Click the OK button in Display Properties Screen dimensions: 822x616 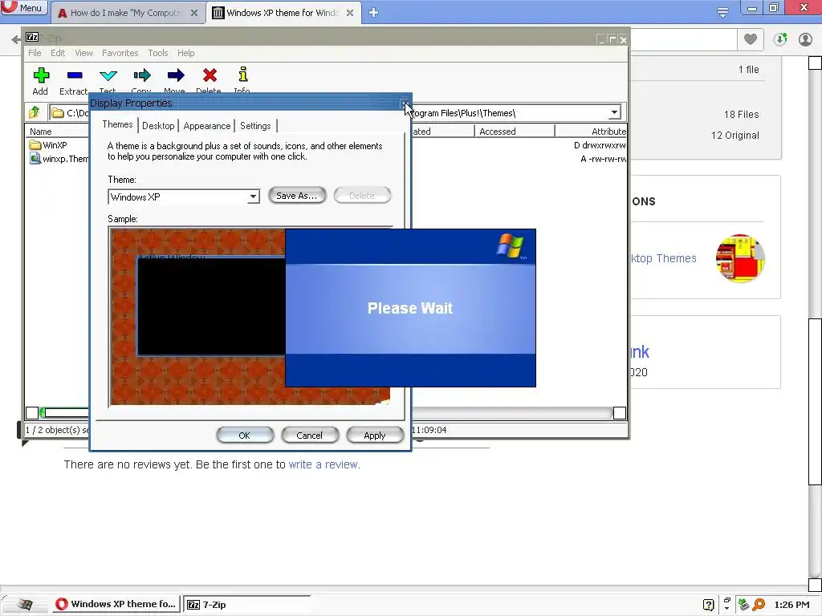[x=245, y=436]
